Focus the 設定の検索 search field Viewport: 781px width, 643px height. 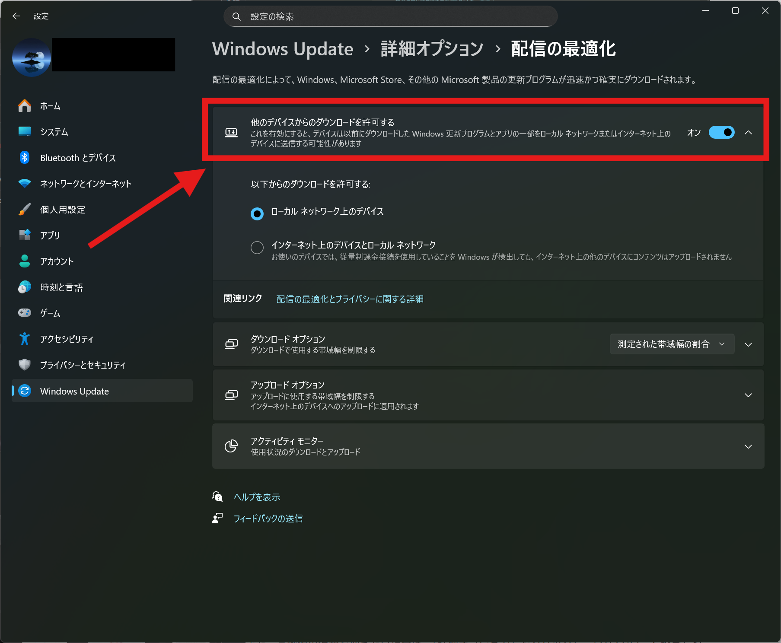[391, 16]
